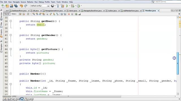Click the Previous Bookmark icon

point(51,14)
